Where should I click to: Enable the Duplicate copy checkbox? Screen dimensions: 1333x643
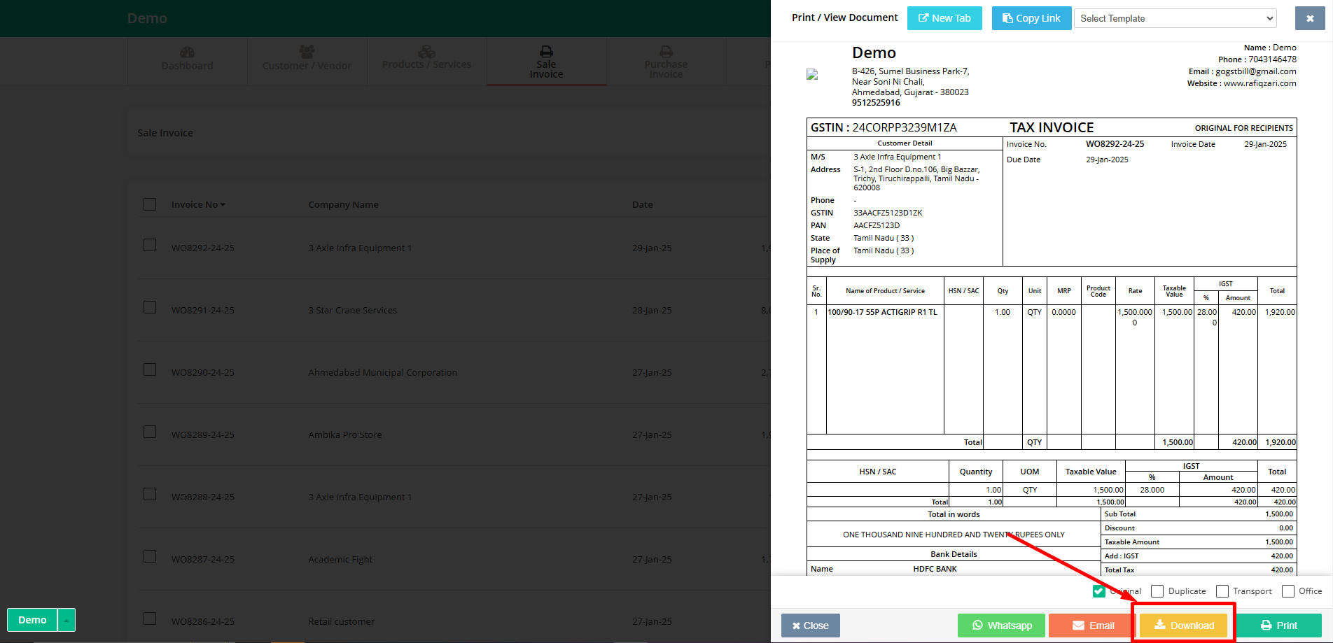tap(1157, 591)
